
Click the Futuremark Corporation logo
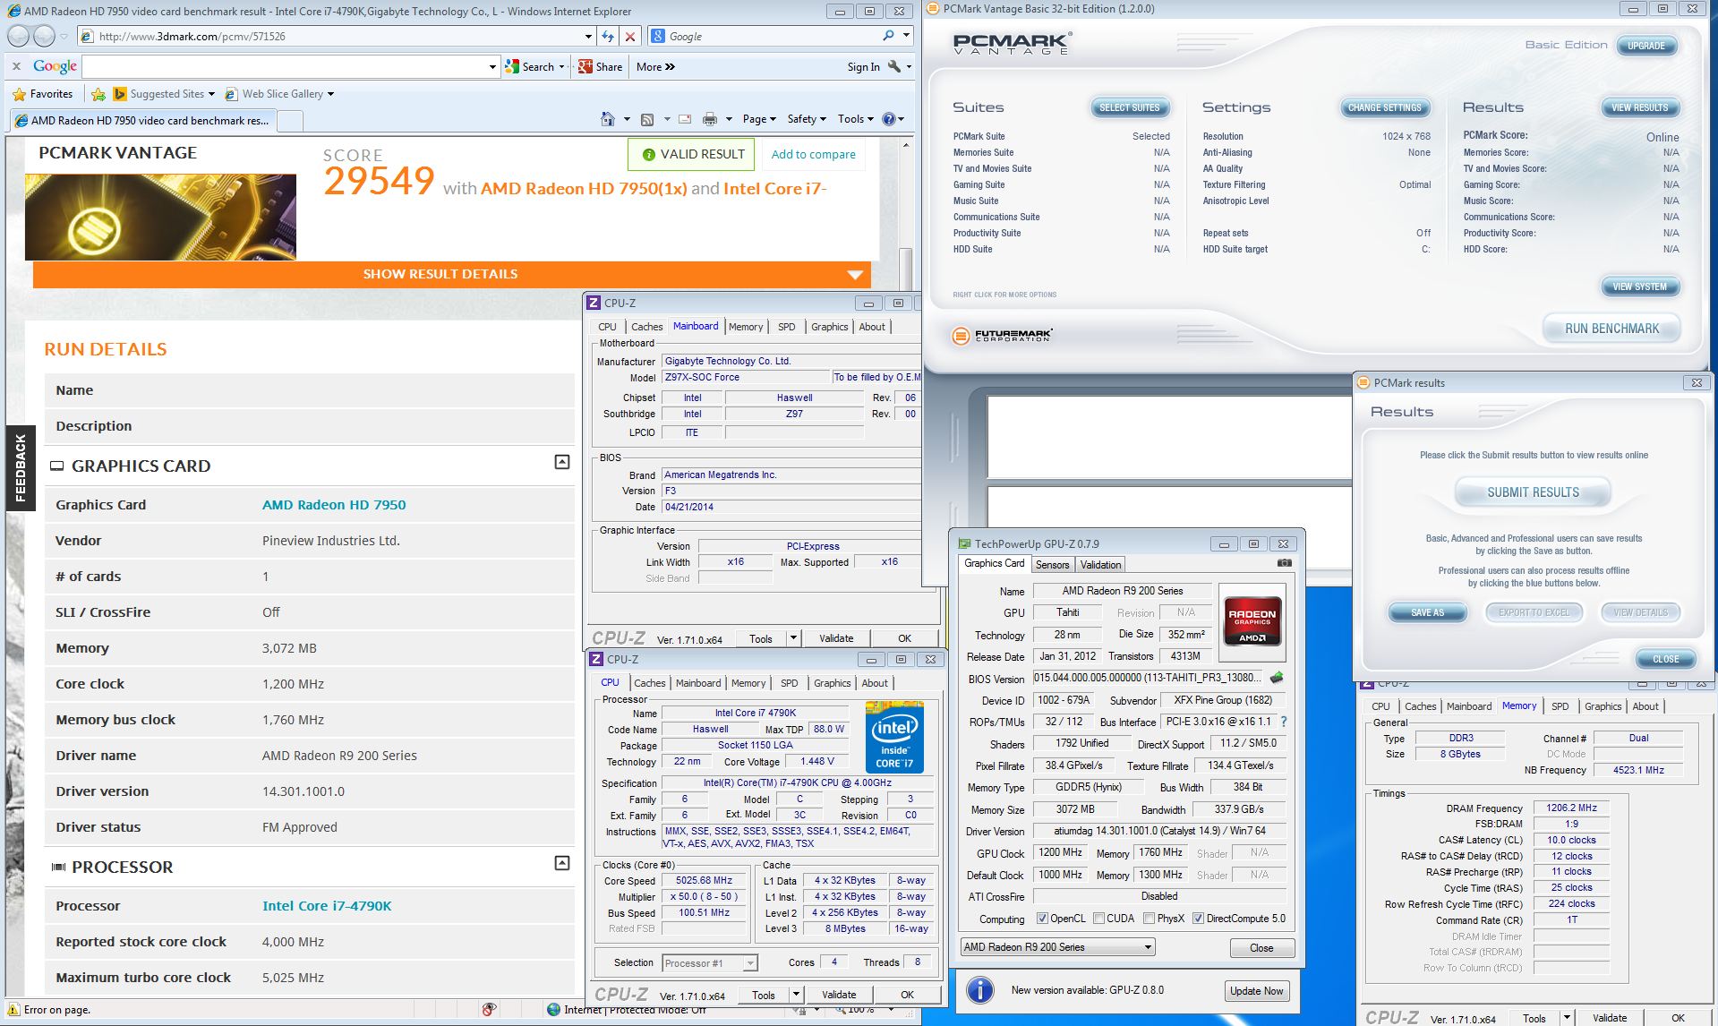pyautogui.click(x=1002, y=336)
